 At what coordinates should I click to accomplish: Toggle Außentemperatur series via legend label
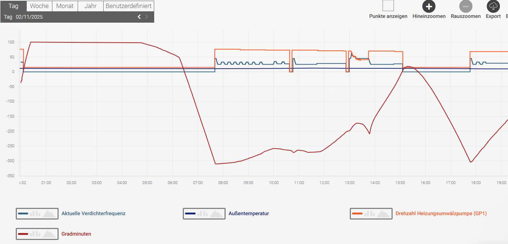[249, 214]
